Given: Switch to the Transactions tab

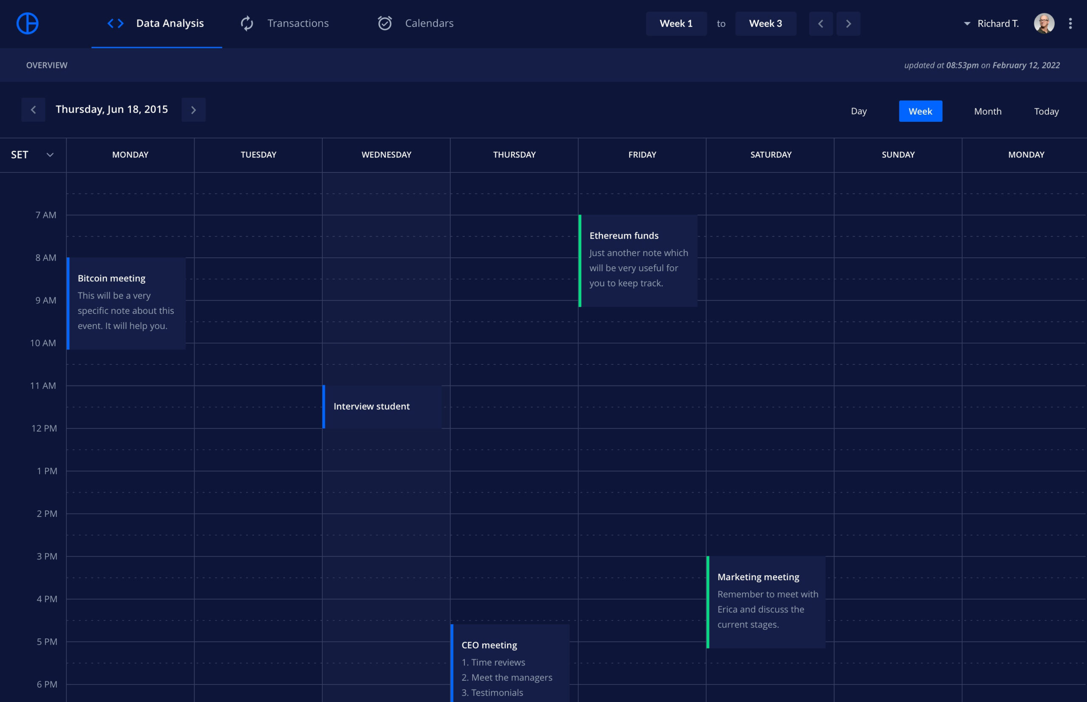Looking at the screenshot, I should point(285,23).
